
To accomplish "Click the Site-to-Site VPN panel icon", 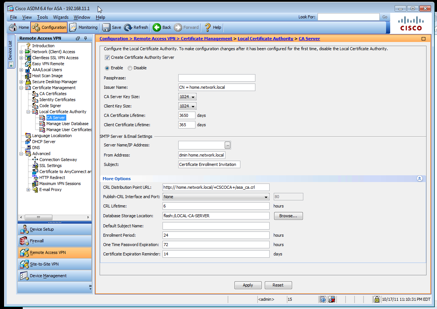I will click(x=24, y=264).
